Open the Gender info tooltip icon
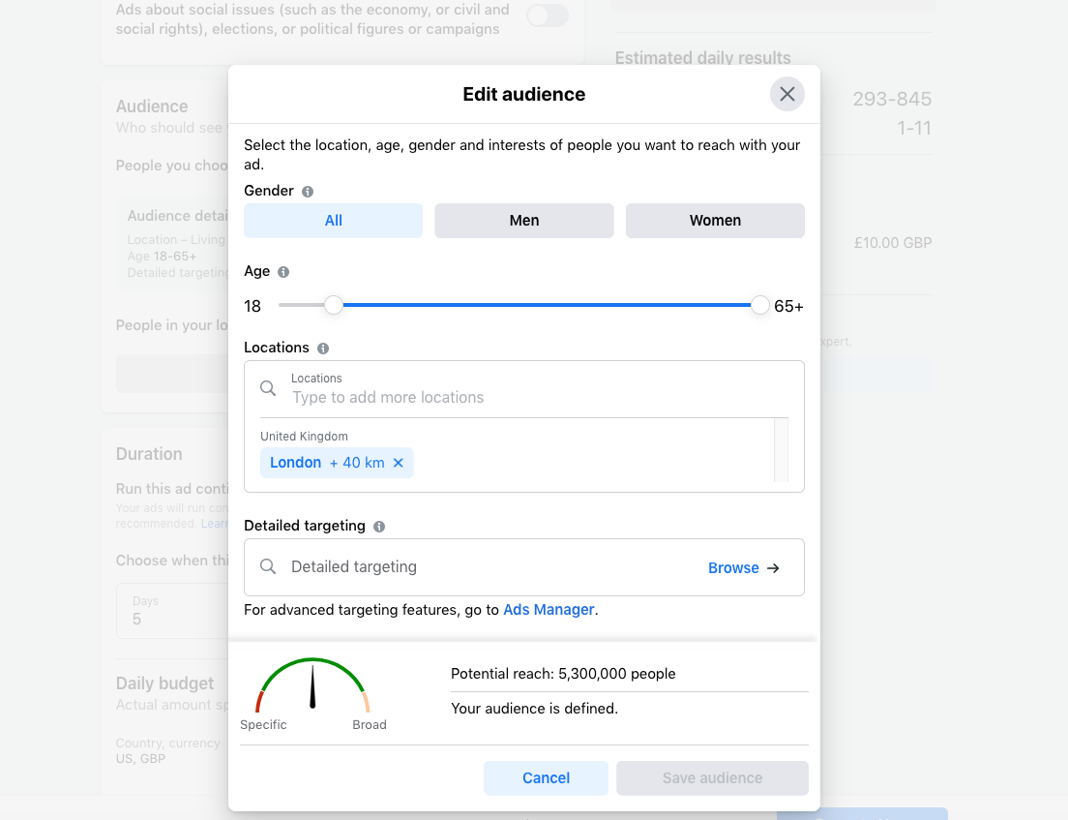The image size is (1068, 820). (308, 192)
